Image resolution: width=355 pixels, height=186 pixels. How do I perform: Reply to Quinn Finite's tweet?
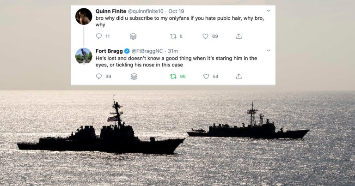(99, 36)
